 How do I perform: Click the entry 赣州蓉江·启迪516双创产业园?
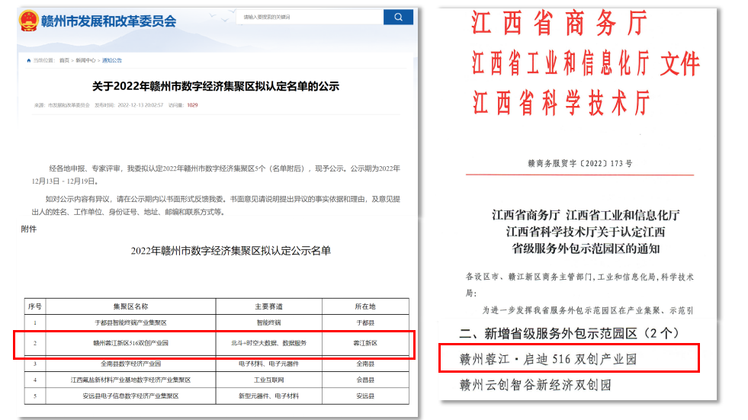point(548,359)
